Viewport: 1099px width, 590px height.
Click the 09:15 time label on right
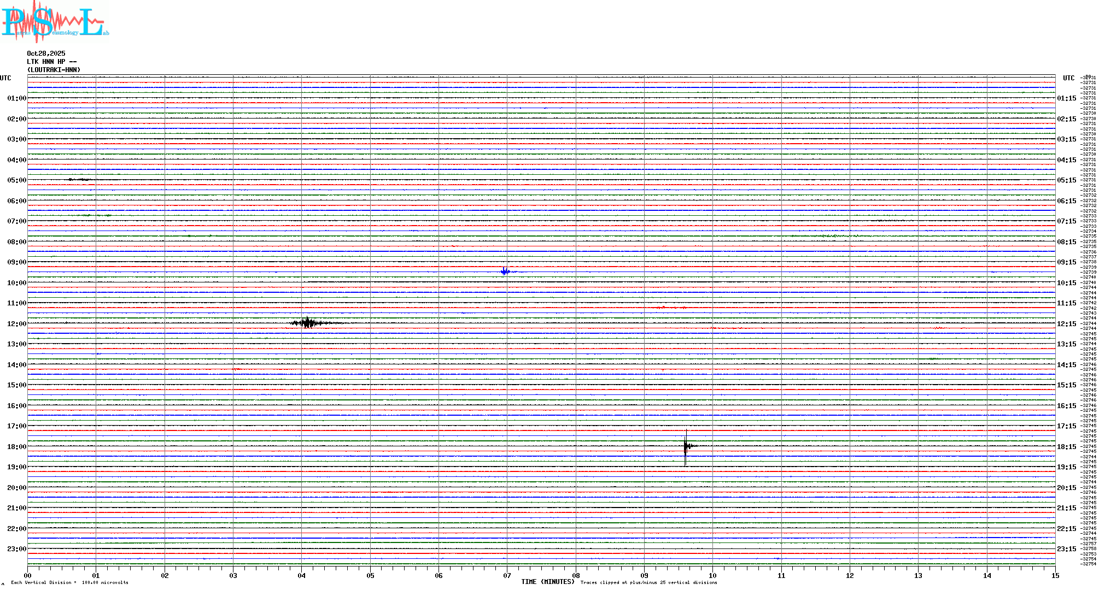pyautogui.click(x=1066, y=262)
